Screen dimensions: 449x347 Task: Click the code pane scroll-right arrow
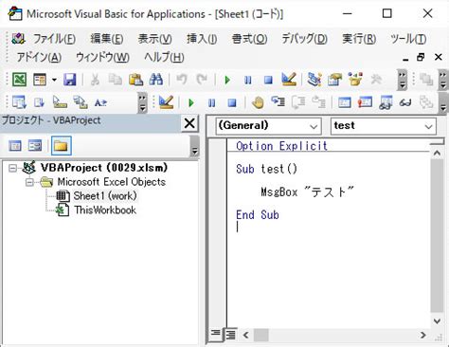[x=423, y=335]
